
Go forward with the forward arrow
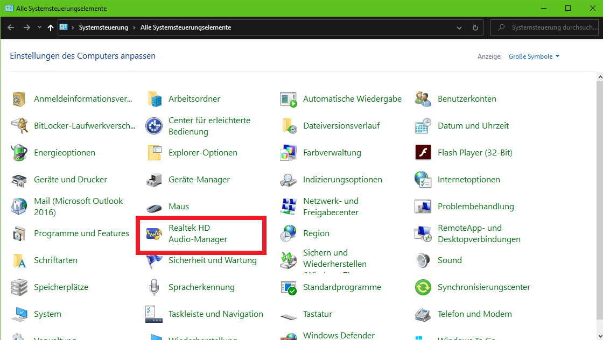26,27
